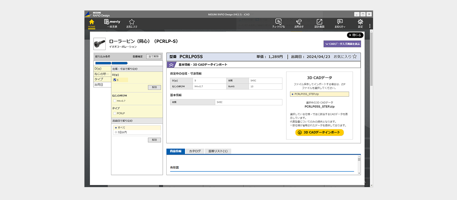Screen dimensions: 457x200
Task: Switch to the カタログ tab
Action: (195, 151)
